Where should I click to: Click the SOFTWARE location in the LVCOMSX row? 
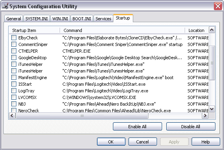pyautogui.click(x=198, y=97)
